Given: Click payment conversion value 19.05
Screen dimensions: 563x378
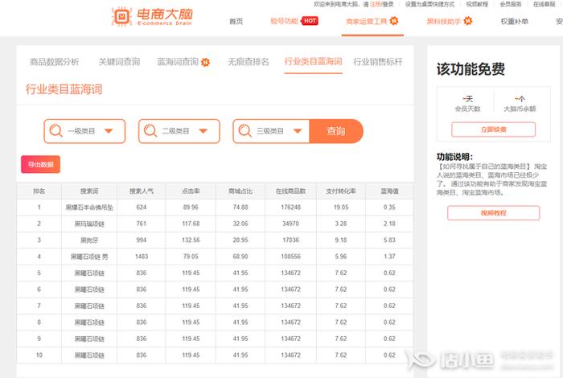Looking at the screenshot, I should click(x=341, y=207).
